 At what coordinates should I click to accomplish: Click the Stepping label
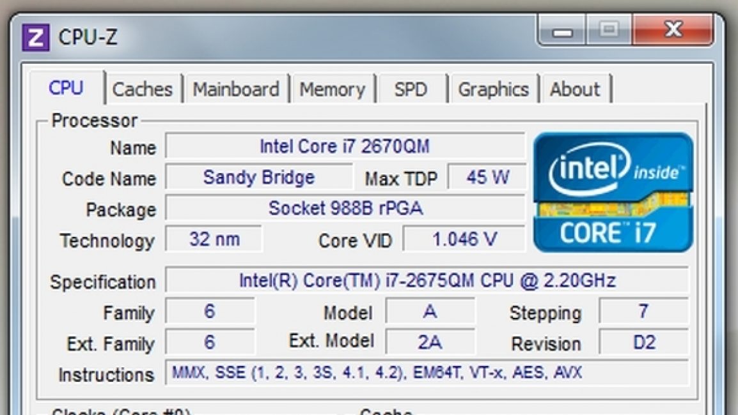pos(545,313)
